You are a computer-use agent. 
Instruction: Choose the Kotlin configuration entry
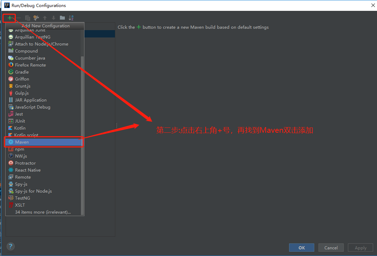click(x=20, y=128)
